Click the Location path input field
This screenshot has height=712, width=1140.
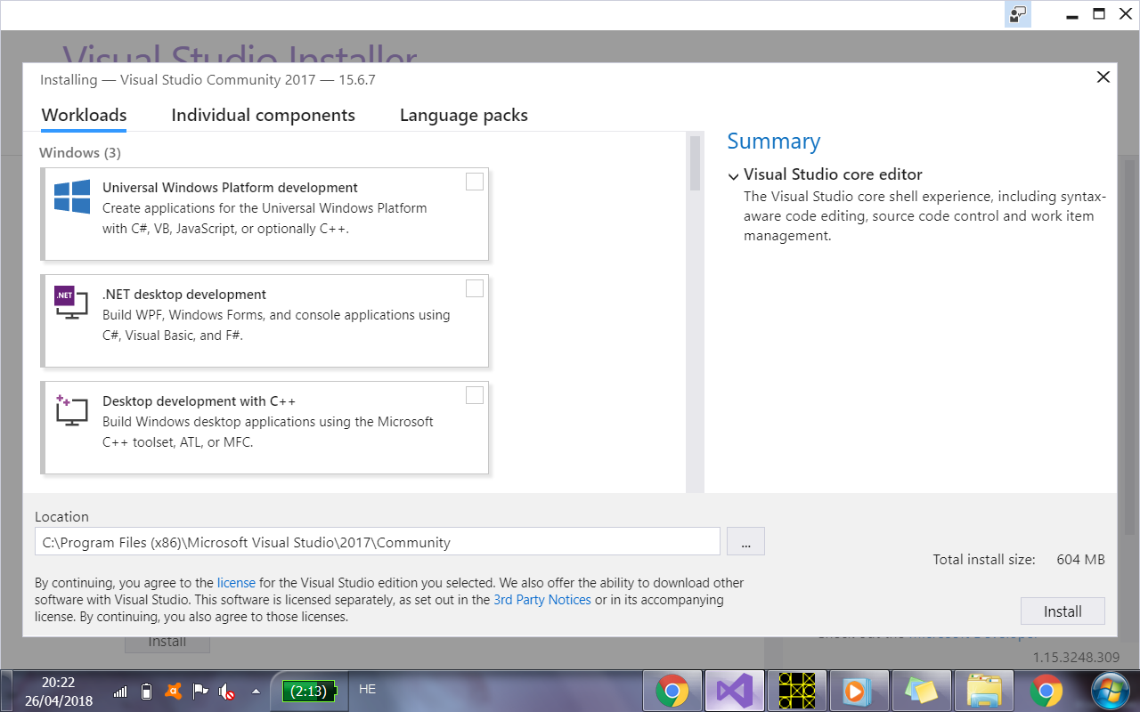tap(378, 541)
